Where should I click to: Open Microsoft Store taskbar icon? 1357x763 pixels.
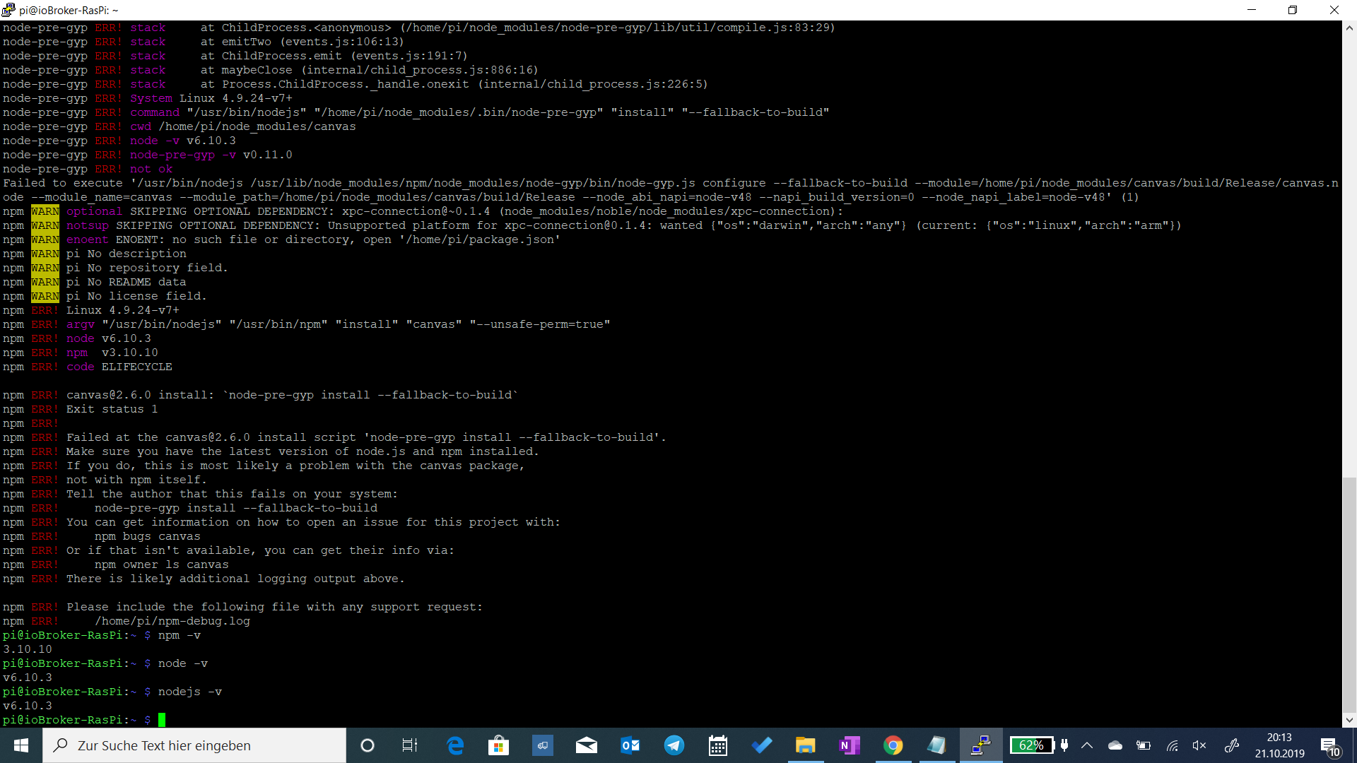point(499,745)
